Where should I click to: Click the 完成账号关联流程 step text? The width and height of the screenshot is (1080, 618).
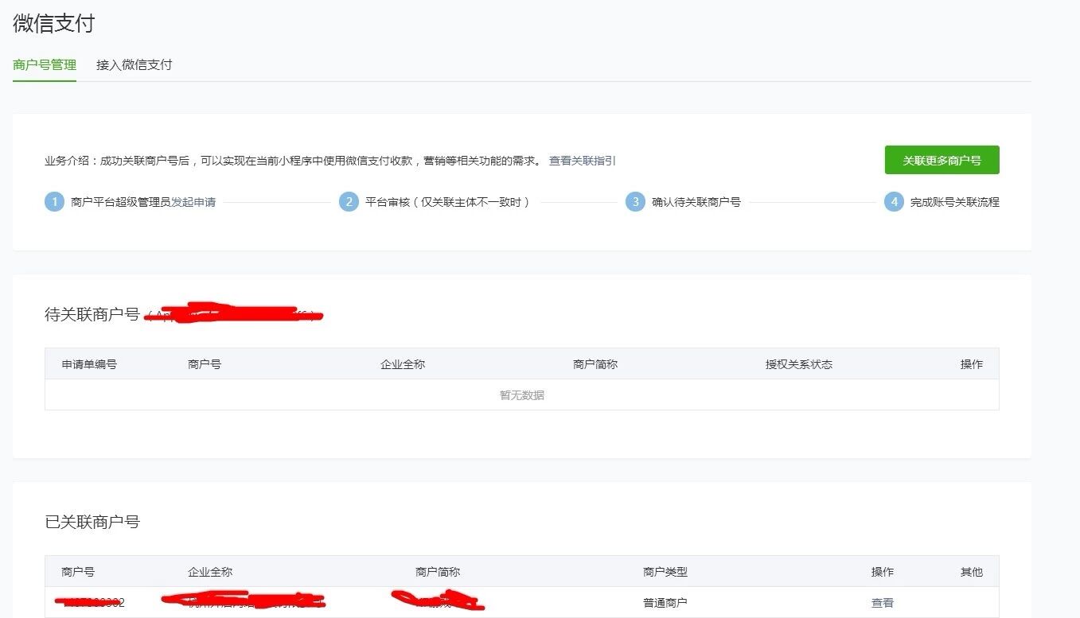coord(954,202)
